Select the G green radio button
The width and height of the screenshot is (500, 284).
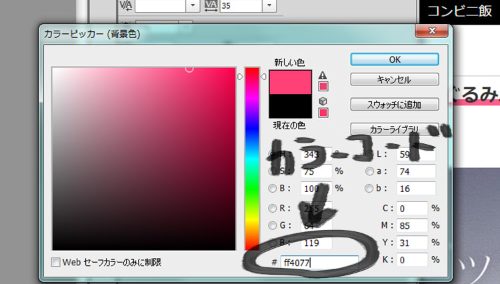(272, 225)
